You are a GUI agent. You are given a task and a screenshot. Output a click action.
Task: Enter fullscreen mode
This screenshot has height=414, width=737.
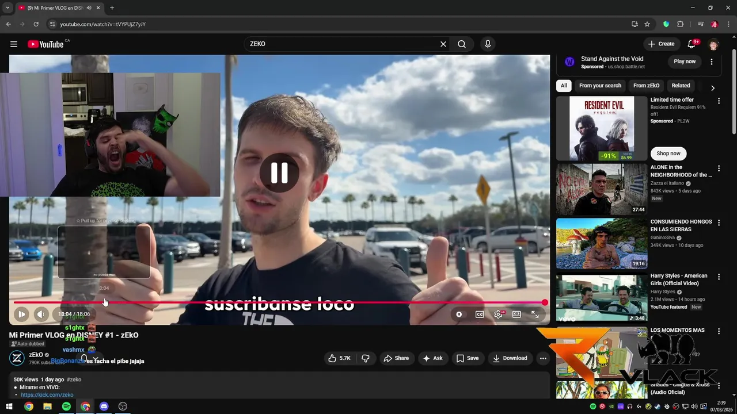[x=535, y=314]
